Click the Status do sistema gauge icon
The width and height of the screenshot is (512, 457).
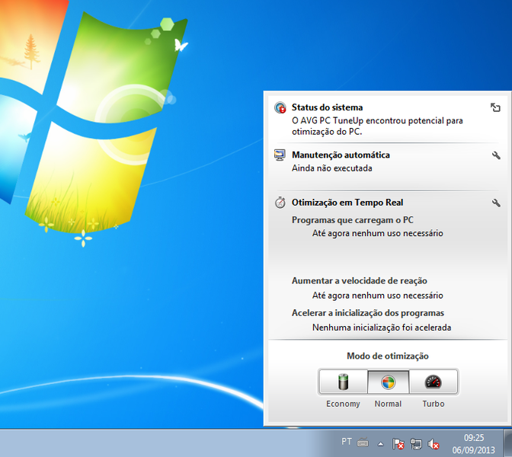coord(280,107)
